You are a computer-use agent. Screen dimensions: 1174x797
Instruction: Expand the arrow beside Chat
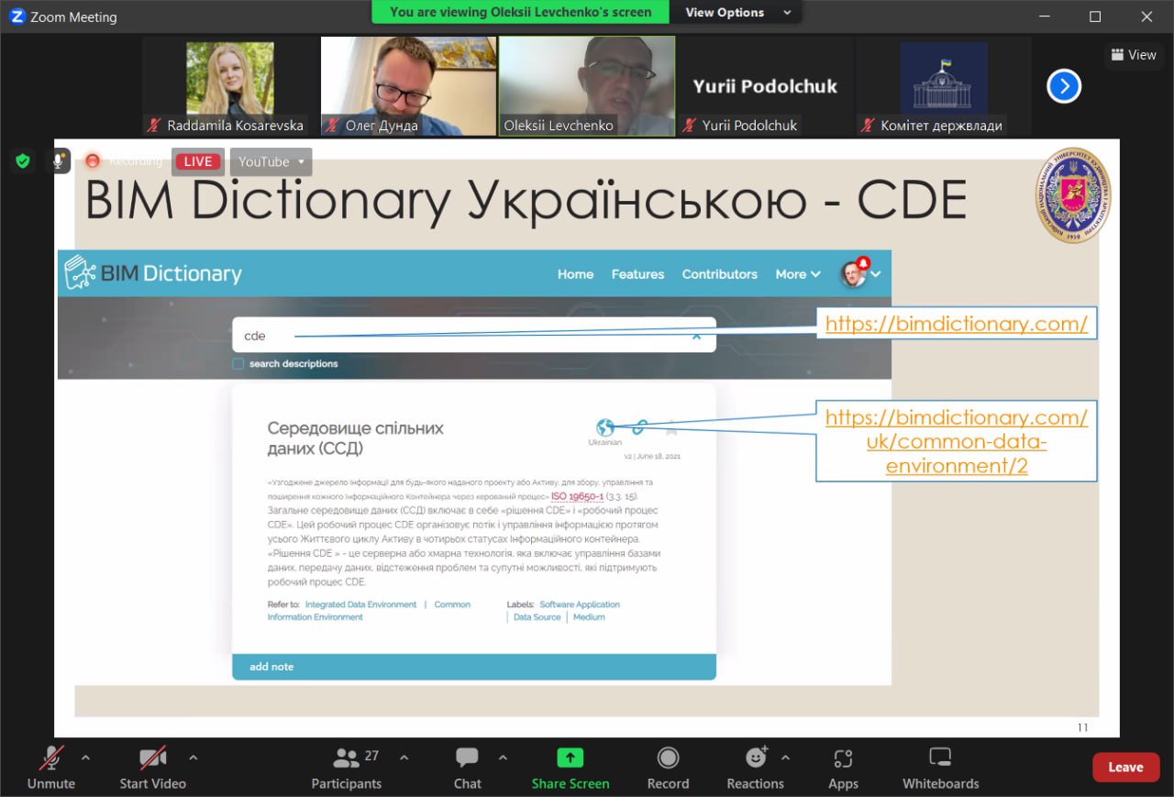point(503,758)
